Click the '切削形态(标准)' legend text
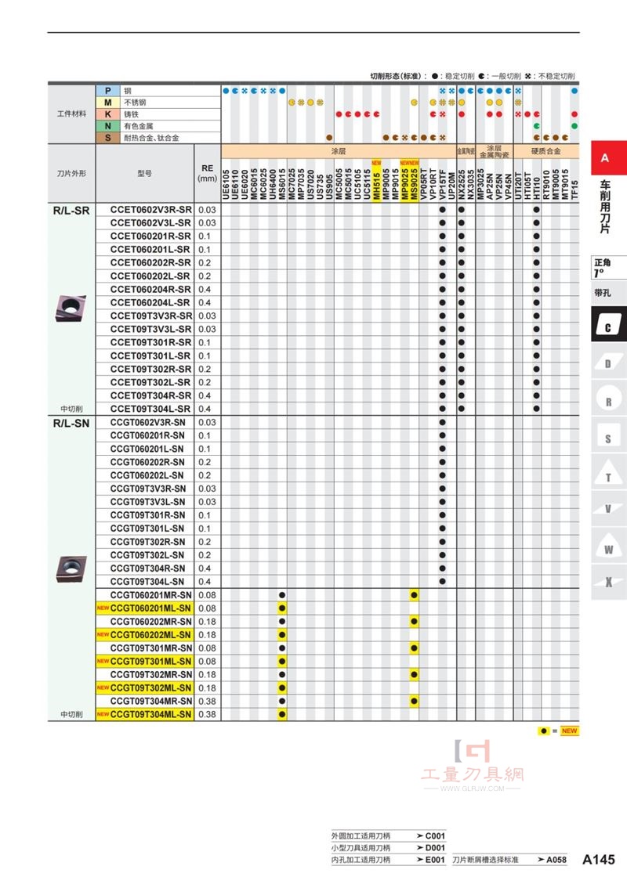 click(398, 76)
